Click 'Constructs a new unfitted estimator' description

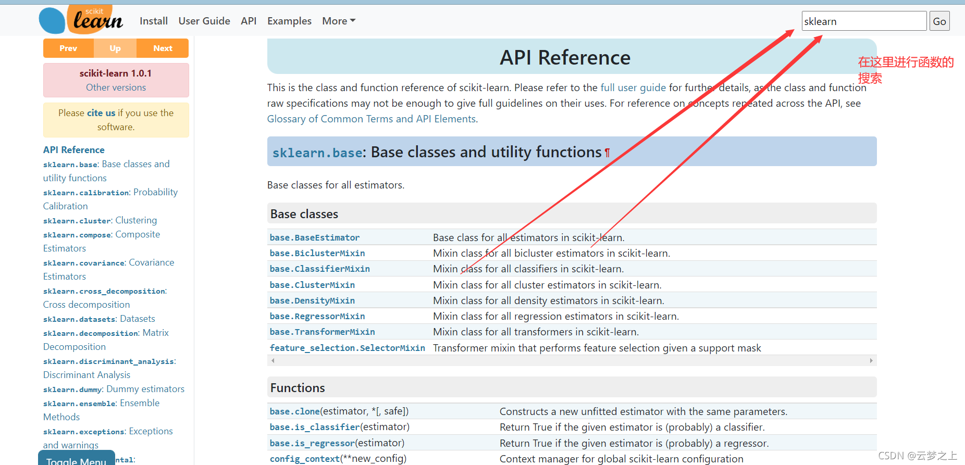tap(644, 411)
